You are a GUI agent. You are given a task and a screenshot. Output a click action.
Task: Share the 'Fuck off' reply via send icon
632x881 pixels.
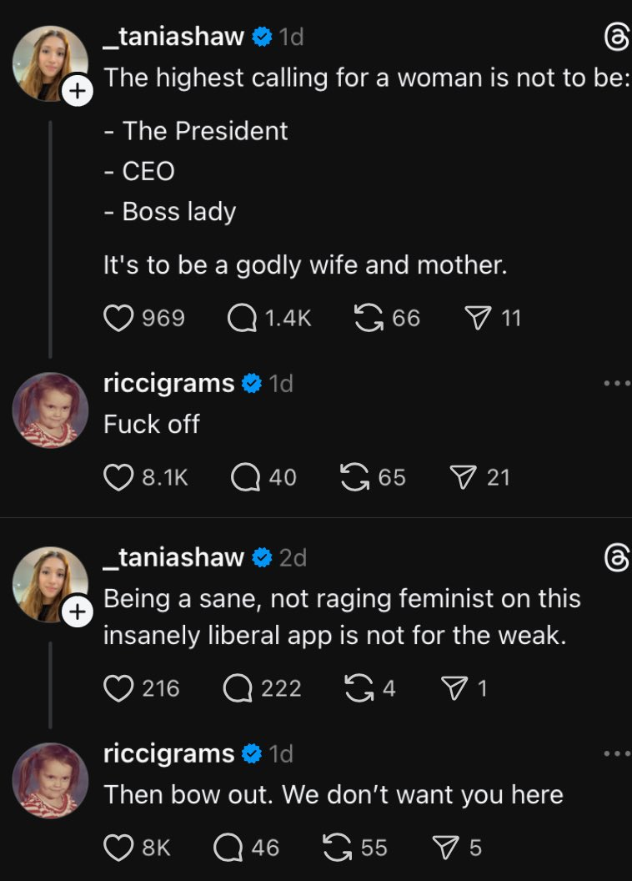pyautogui.click(x=463, y=477)
